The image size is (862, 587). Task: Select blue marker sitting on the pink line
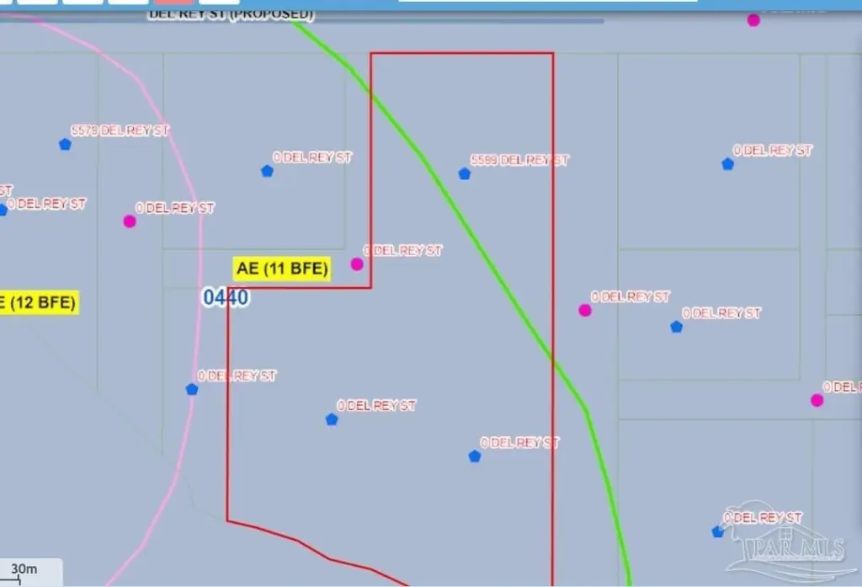point(192,389)
